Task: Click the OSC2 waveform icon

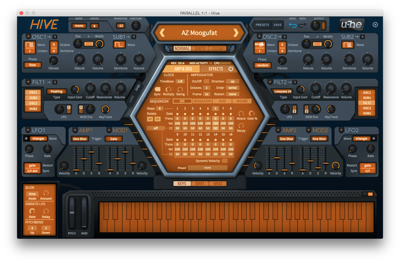Action: (x=260, y=45)
